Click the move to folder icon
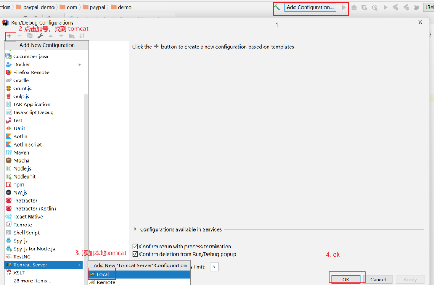This screenshot has width=434, height=285. [72, 36]
